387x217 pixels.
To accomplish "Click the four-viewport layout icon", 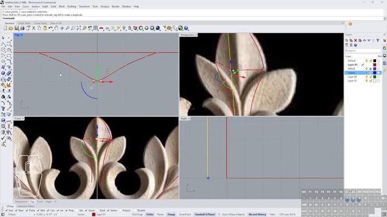I will (x=96, y=28).
